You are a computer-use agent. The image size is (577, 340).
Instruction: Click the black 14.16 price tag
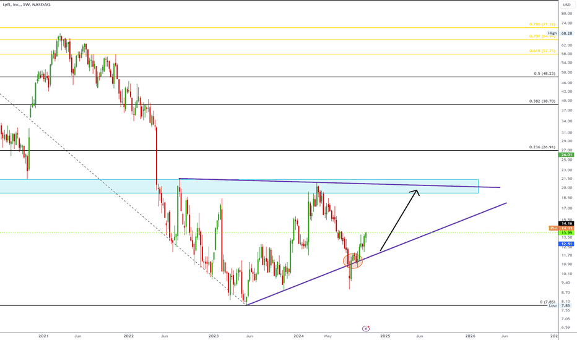[x=566, y=224]
